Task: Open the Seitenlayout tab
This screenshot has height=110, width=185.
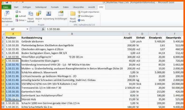Action: [41, 7]
